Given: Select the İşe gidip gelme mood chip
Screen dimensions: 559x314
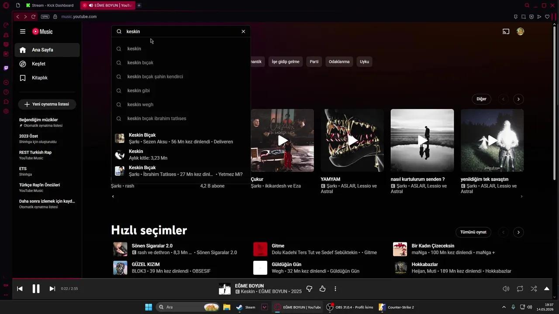Looking at the screenshot, I should coord(286,61).
